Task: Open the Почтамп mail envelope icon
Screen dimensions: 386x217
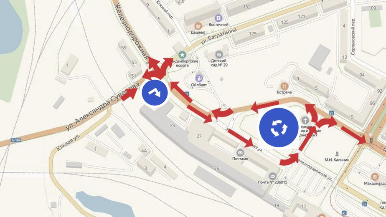Action: [240, 153]
